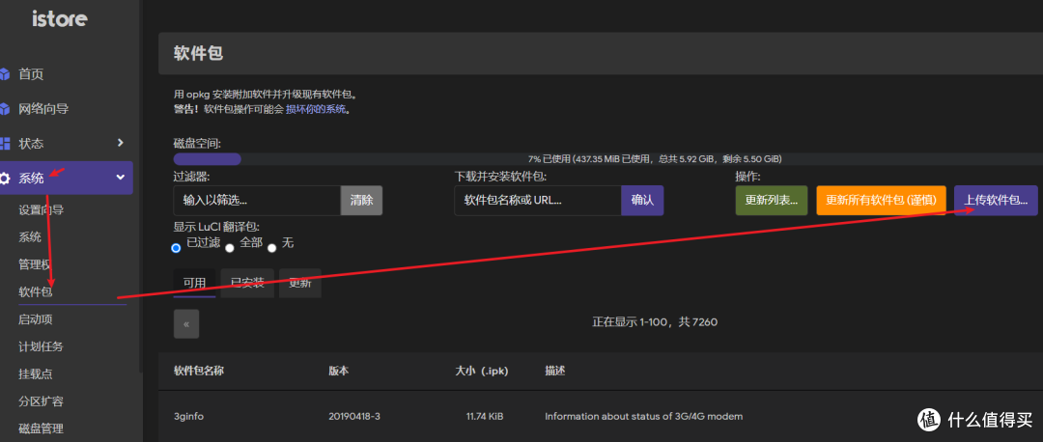Open 挂载点 in the sidebar
The width and height of the screenshot is (1043, 442).
point(36,374)
